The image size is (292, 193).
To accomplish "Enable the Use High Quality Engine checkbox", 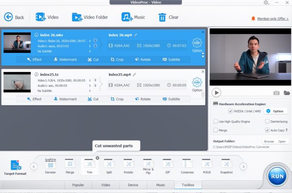I will 216,121.
